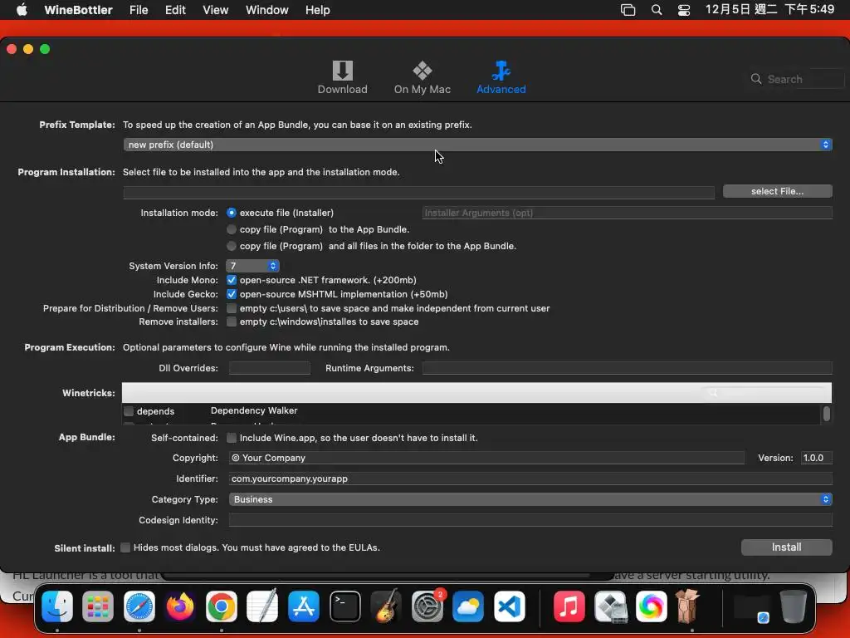The width and height of the screenshot is (850, 638).
Task: Click the Winetricks search field
Action: tap(766, 392)
